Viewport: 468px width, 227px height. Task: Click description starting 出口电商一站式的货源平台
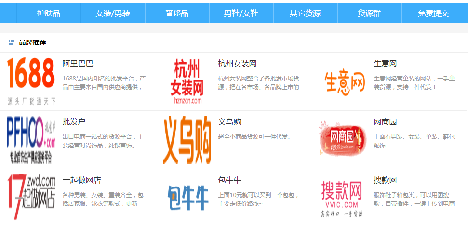pos(103,141)
